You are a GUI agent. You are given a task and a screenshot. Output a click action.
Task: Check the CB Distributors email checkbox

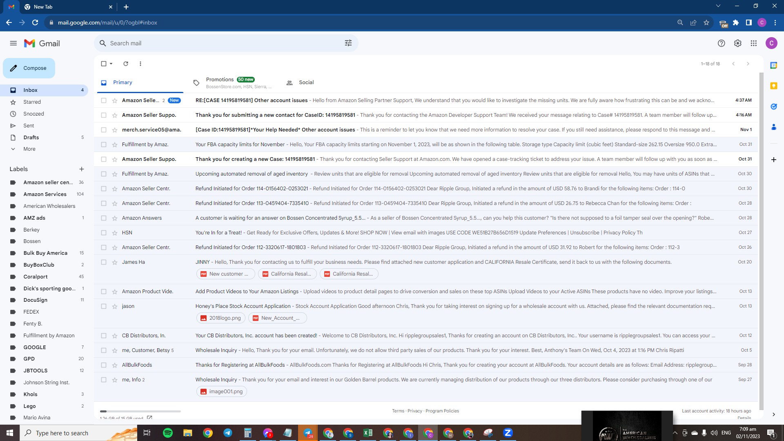[104, 336]
